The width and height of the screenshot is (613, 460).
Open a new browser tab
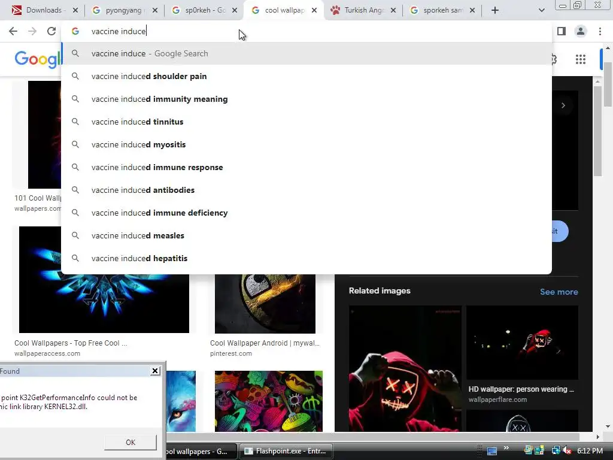(495, 10)
